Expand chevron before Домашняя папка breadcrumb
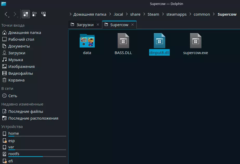240x164 pixels. [x=71, y=14]
